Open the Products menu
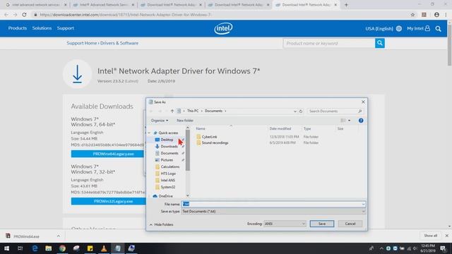The width and height of the screenshot is (452, 254). (x=17, y=28)
